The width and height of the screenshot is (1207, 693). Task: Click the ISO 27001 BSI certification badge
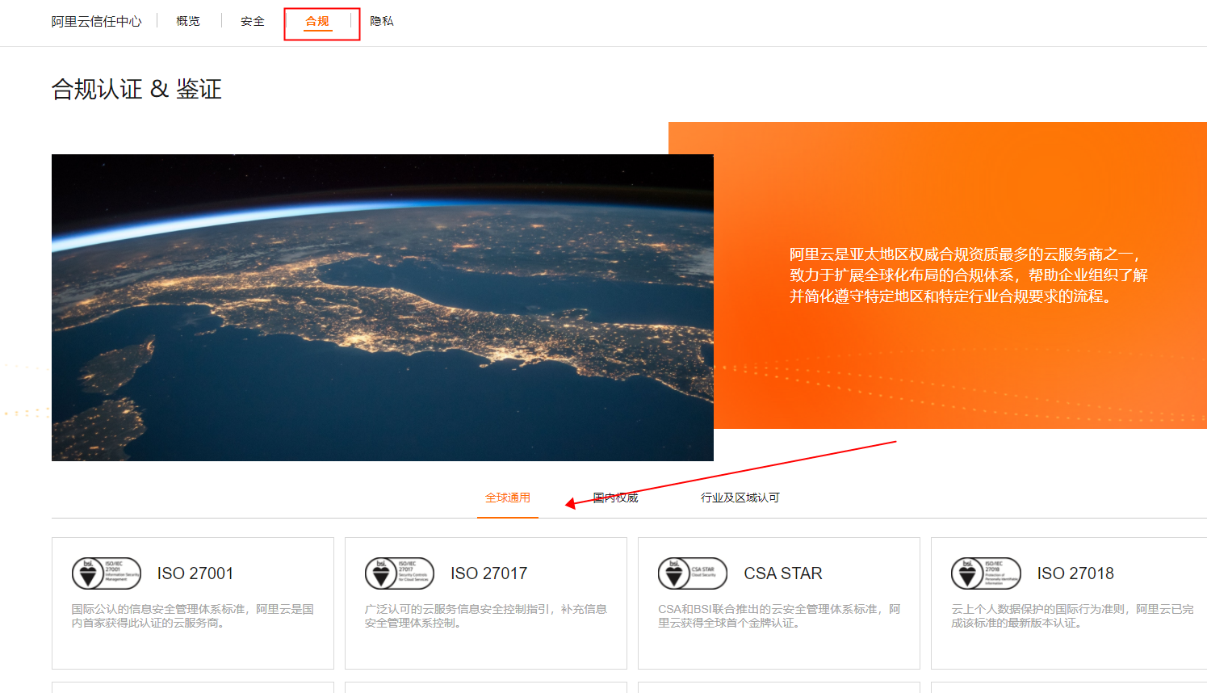pos(107,573)
